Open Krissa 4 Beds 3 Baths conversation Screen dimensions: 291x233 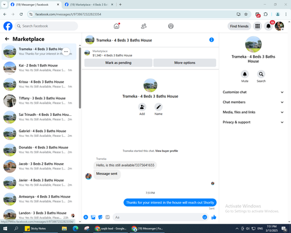point(39,84)
